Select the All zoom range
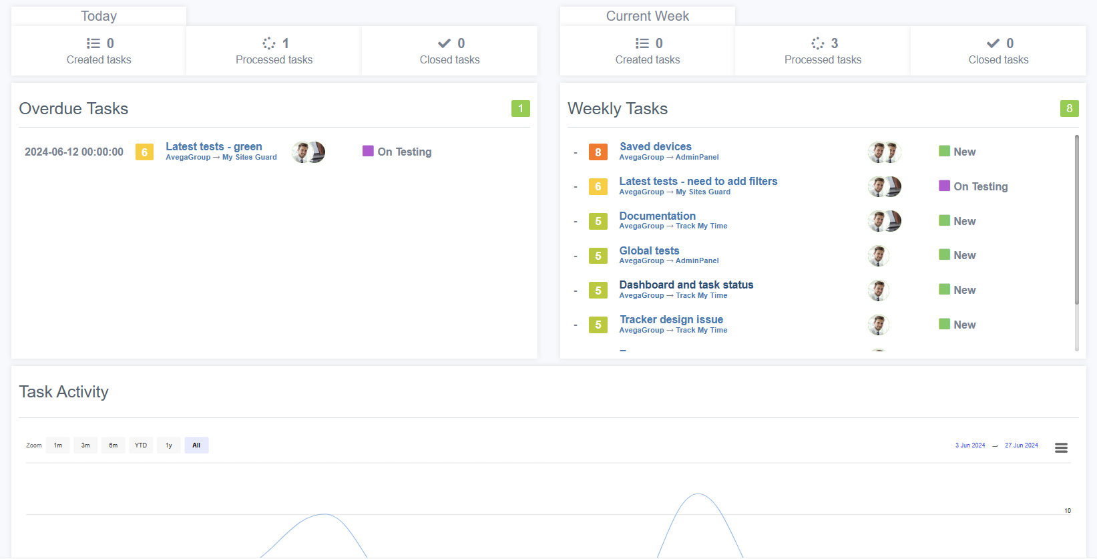 [196, 445]
